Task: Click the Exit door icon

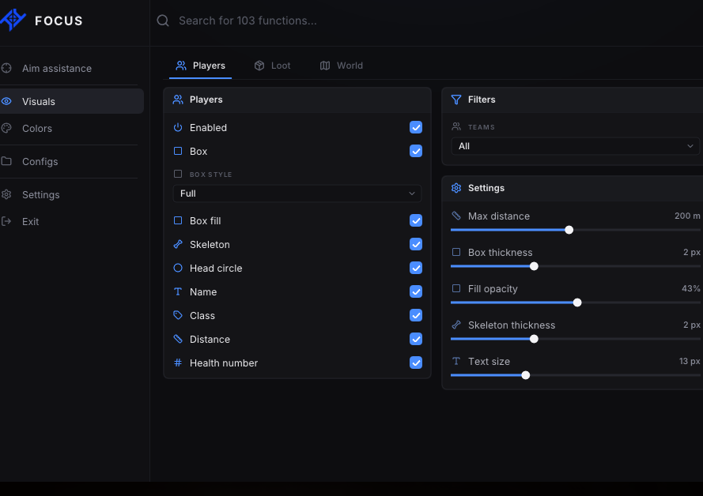Action: tap(6, 221)
